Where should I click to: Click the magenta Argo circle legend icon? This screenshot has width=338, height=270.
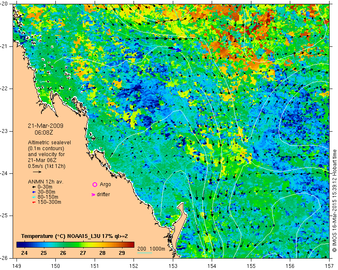coord(95,184)
